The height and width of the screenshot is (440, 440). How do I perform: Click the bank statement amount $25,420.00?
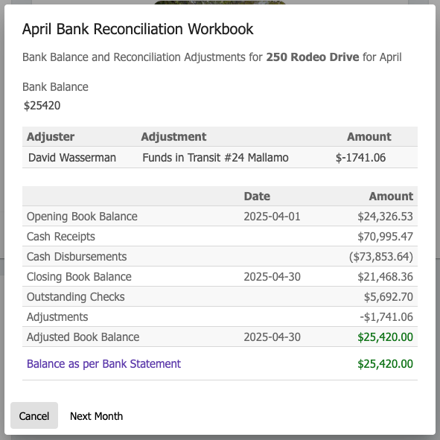point(385,363)
